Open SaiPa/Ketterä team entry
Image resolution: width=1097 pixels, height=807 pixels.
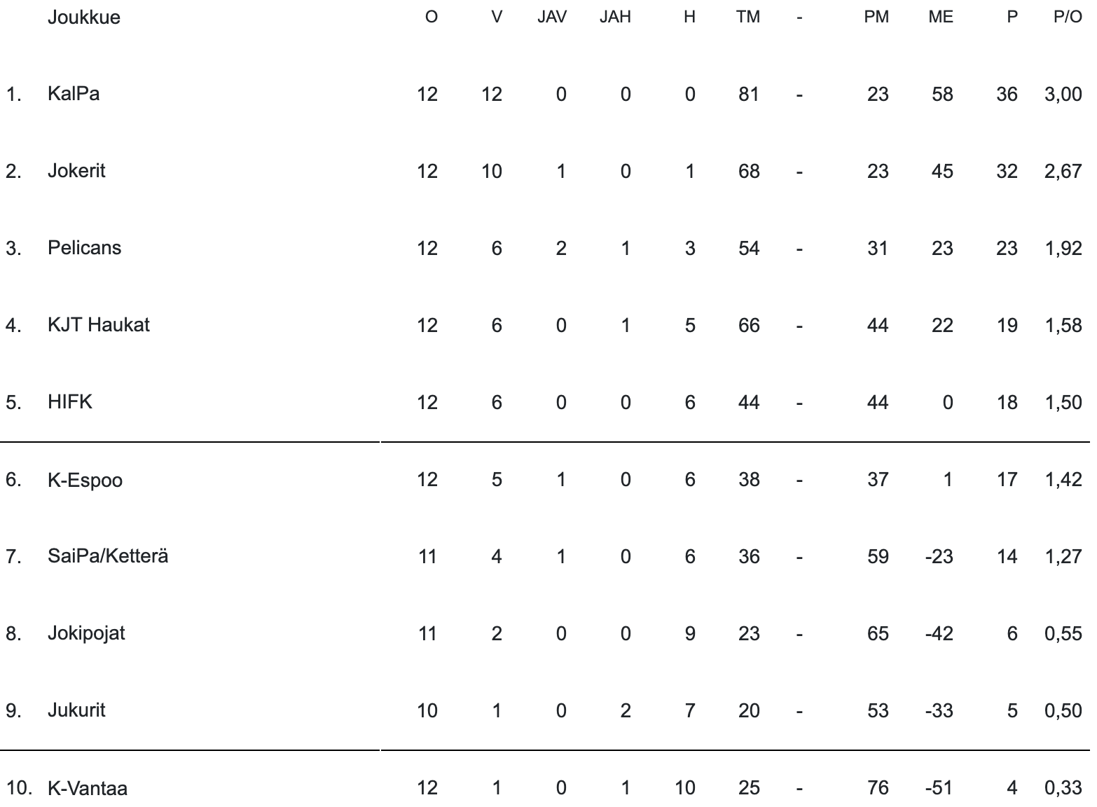click(108, 556)
